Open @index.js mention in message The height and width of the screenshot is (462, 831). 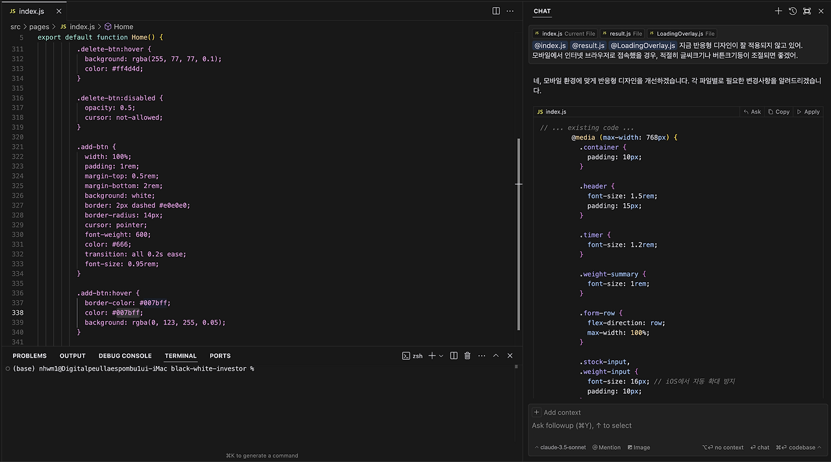tap(549, 45)
